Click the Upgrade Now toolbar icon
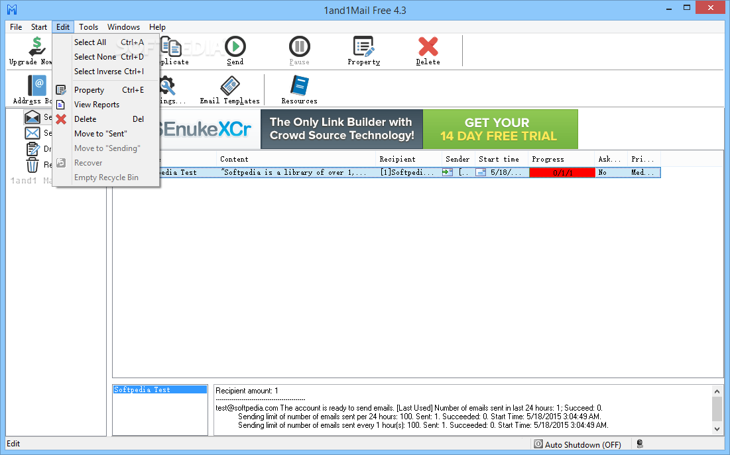Screen dimensions: 730x455 pos(36,46)
